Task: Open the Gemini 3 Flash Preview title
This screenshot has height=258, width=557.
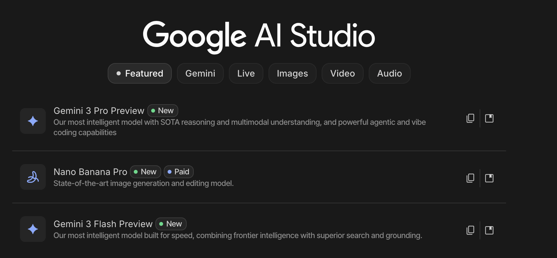Action: pyautogui.click(x=103, y=224)
